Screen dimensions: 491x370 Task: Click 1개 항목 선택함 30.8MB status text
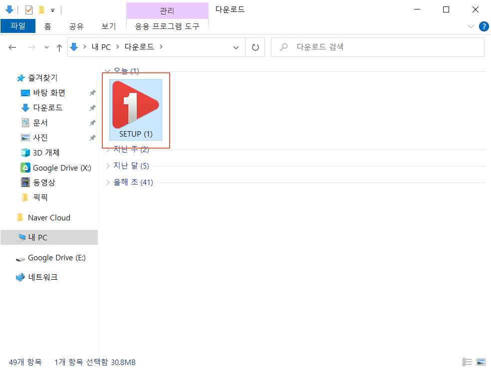pyautogui.click(x=95, y=362)
